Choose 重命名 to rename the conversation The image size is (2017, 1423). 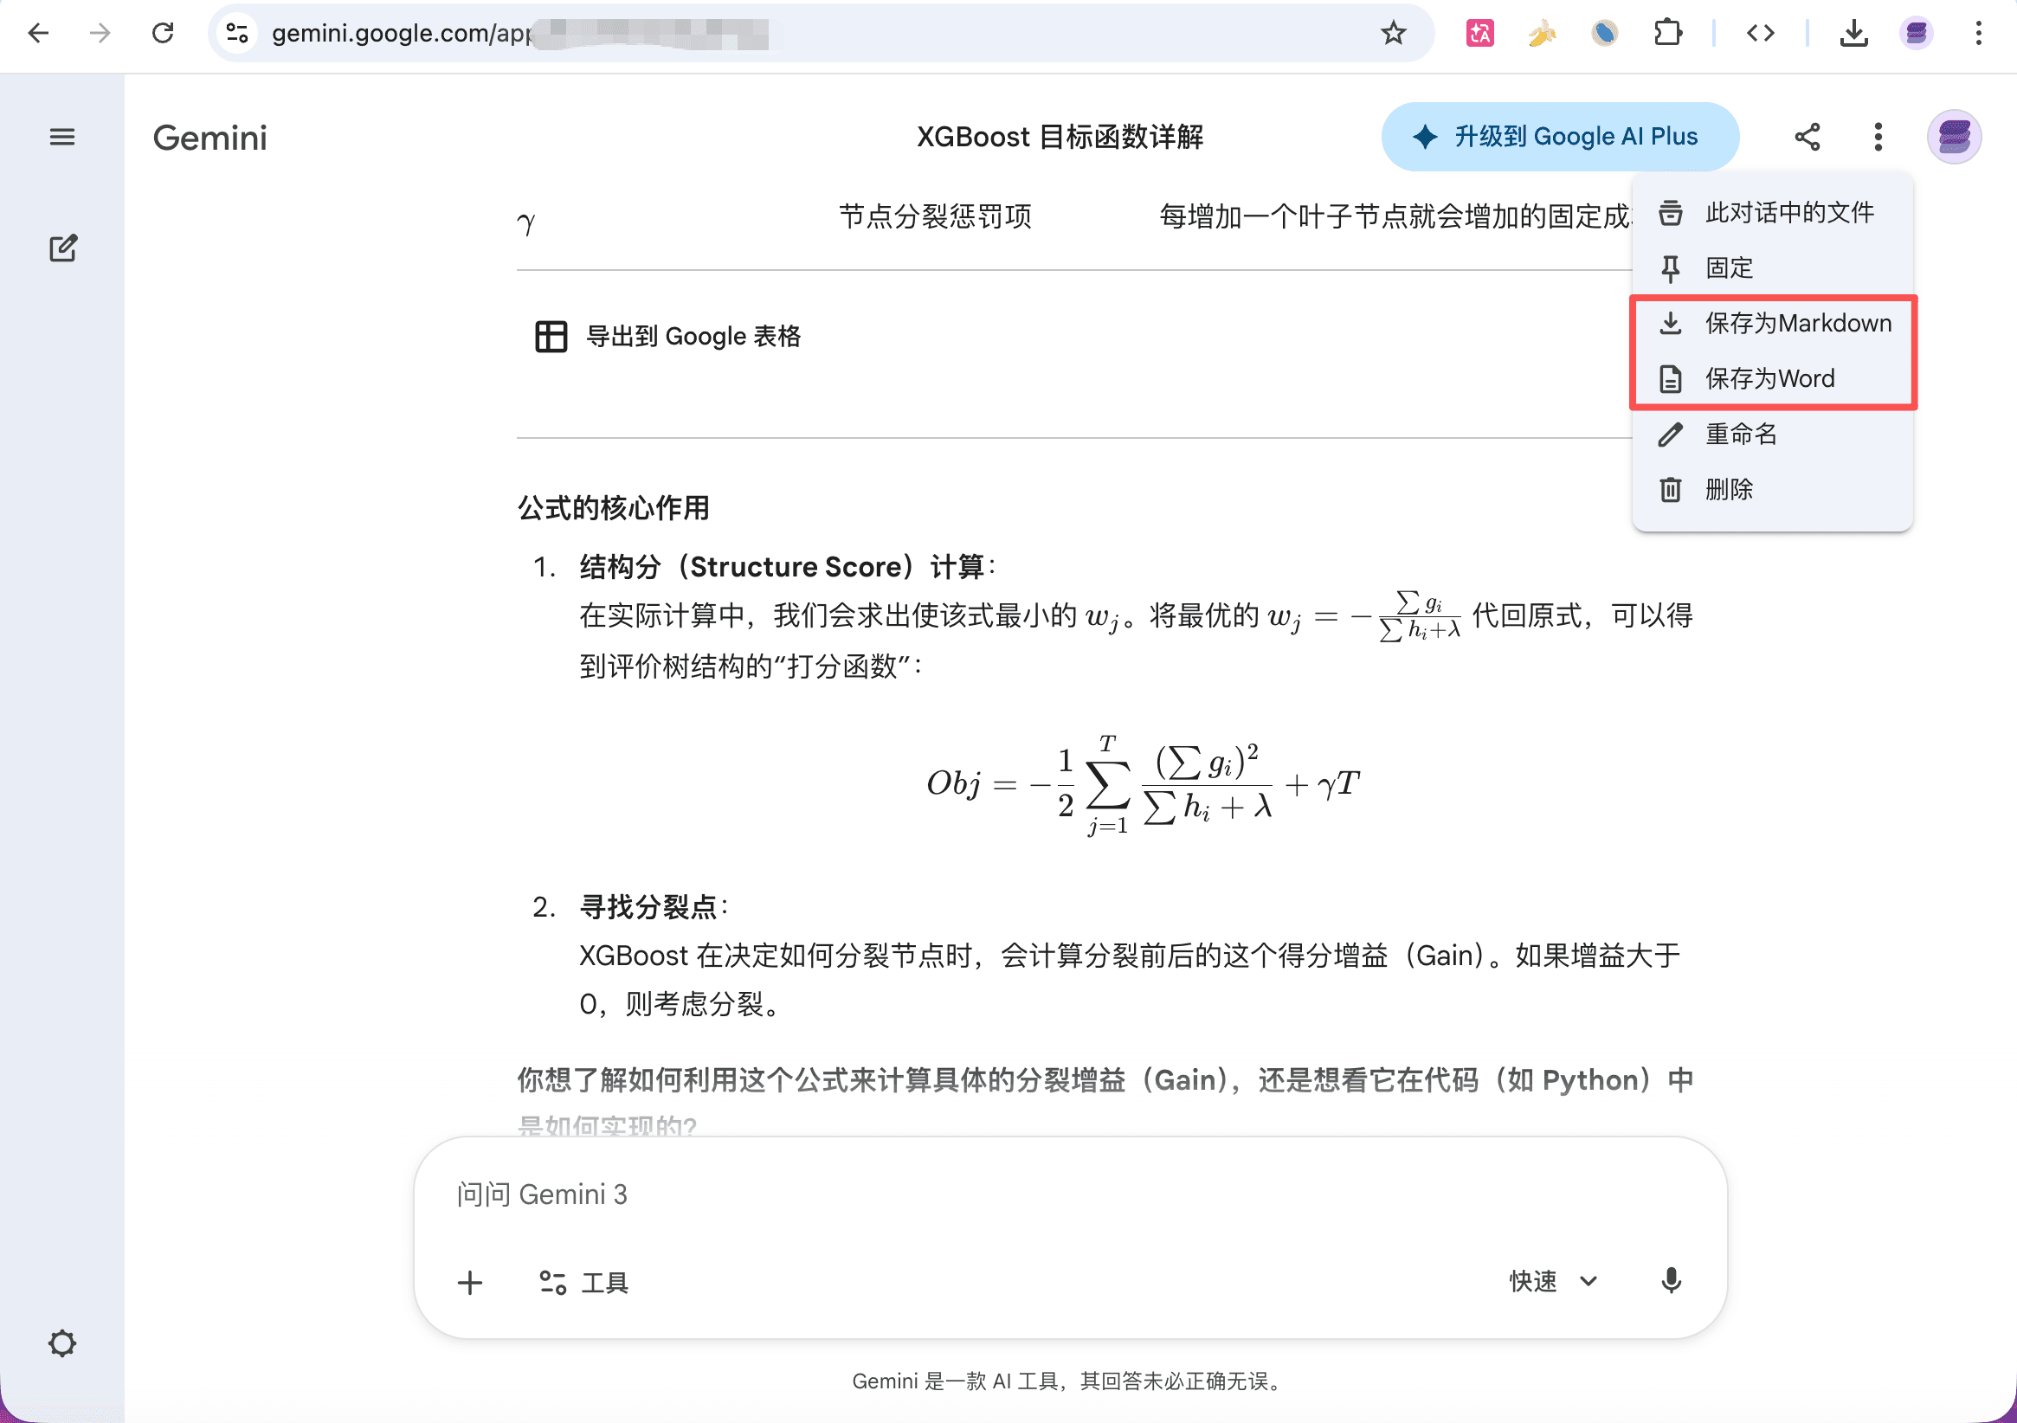click(1740, 434)
